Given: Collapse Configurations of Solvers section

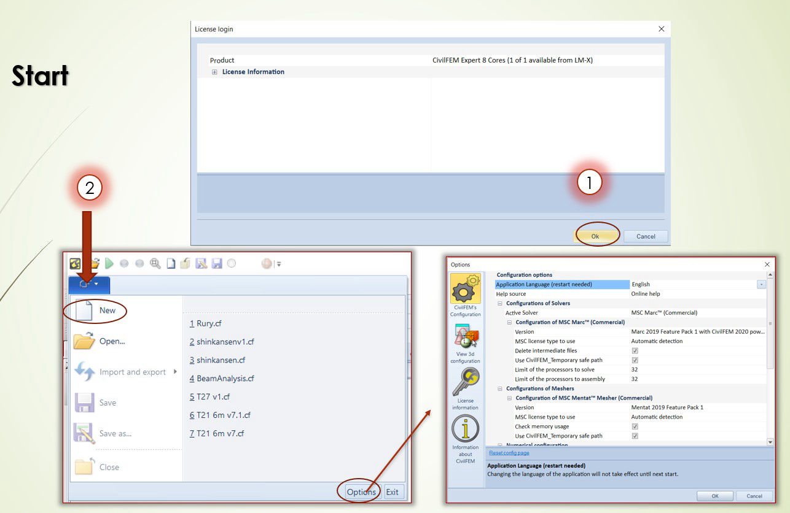Looking at the screenshot, I should 500,303.
